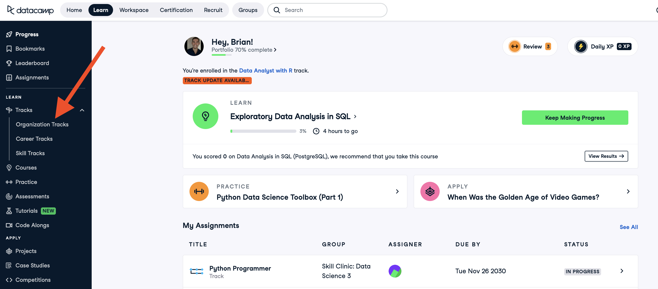This screenshot has height=289, width=658.
Task: Select Organization Tracks in sidebar
Action: 42,125
